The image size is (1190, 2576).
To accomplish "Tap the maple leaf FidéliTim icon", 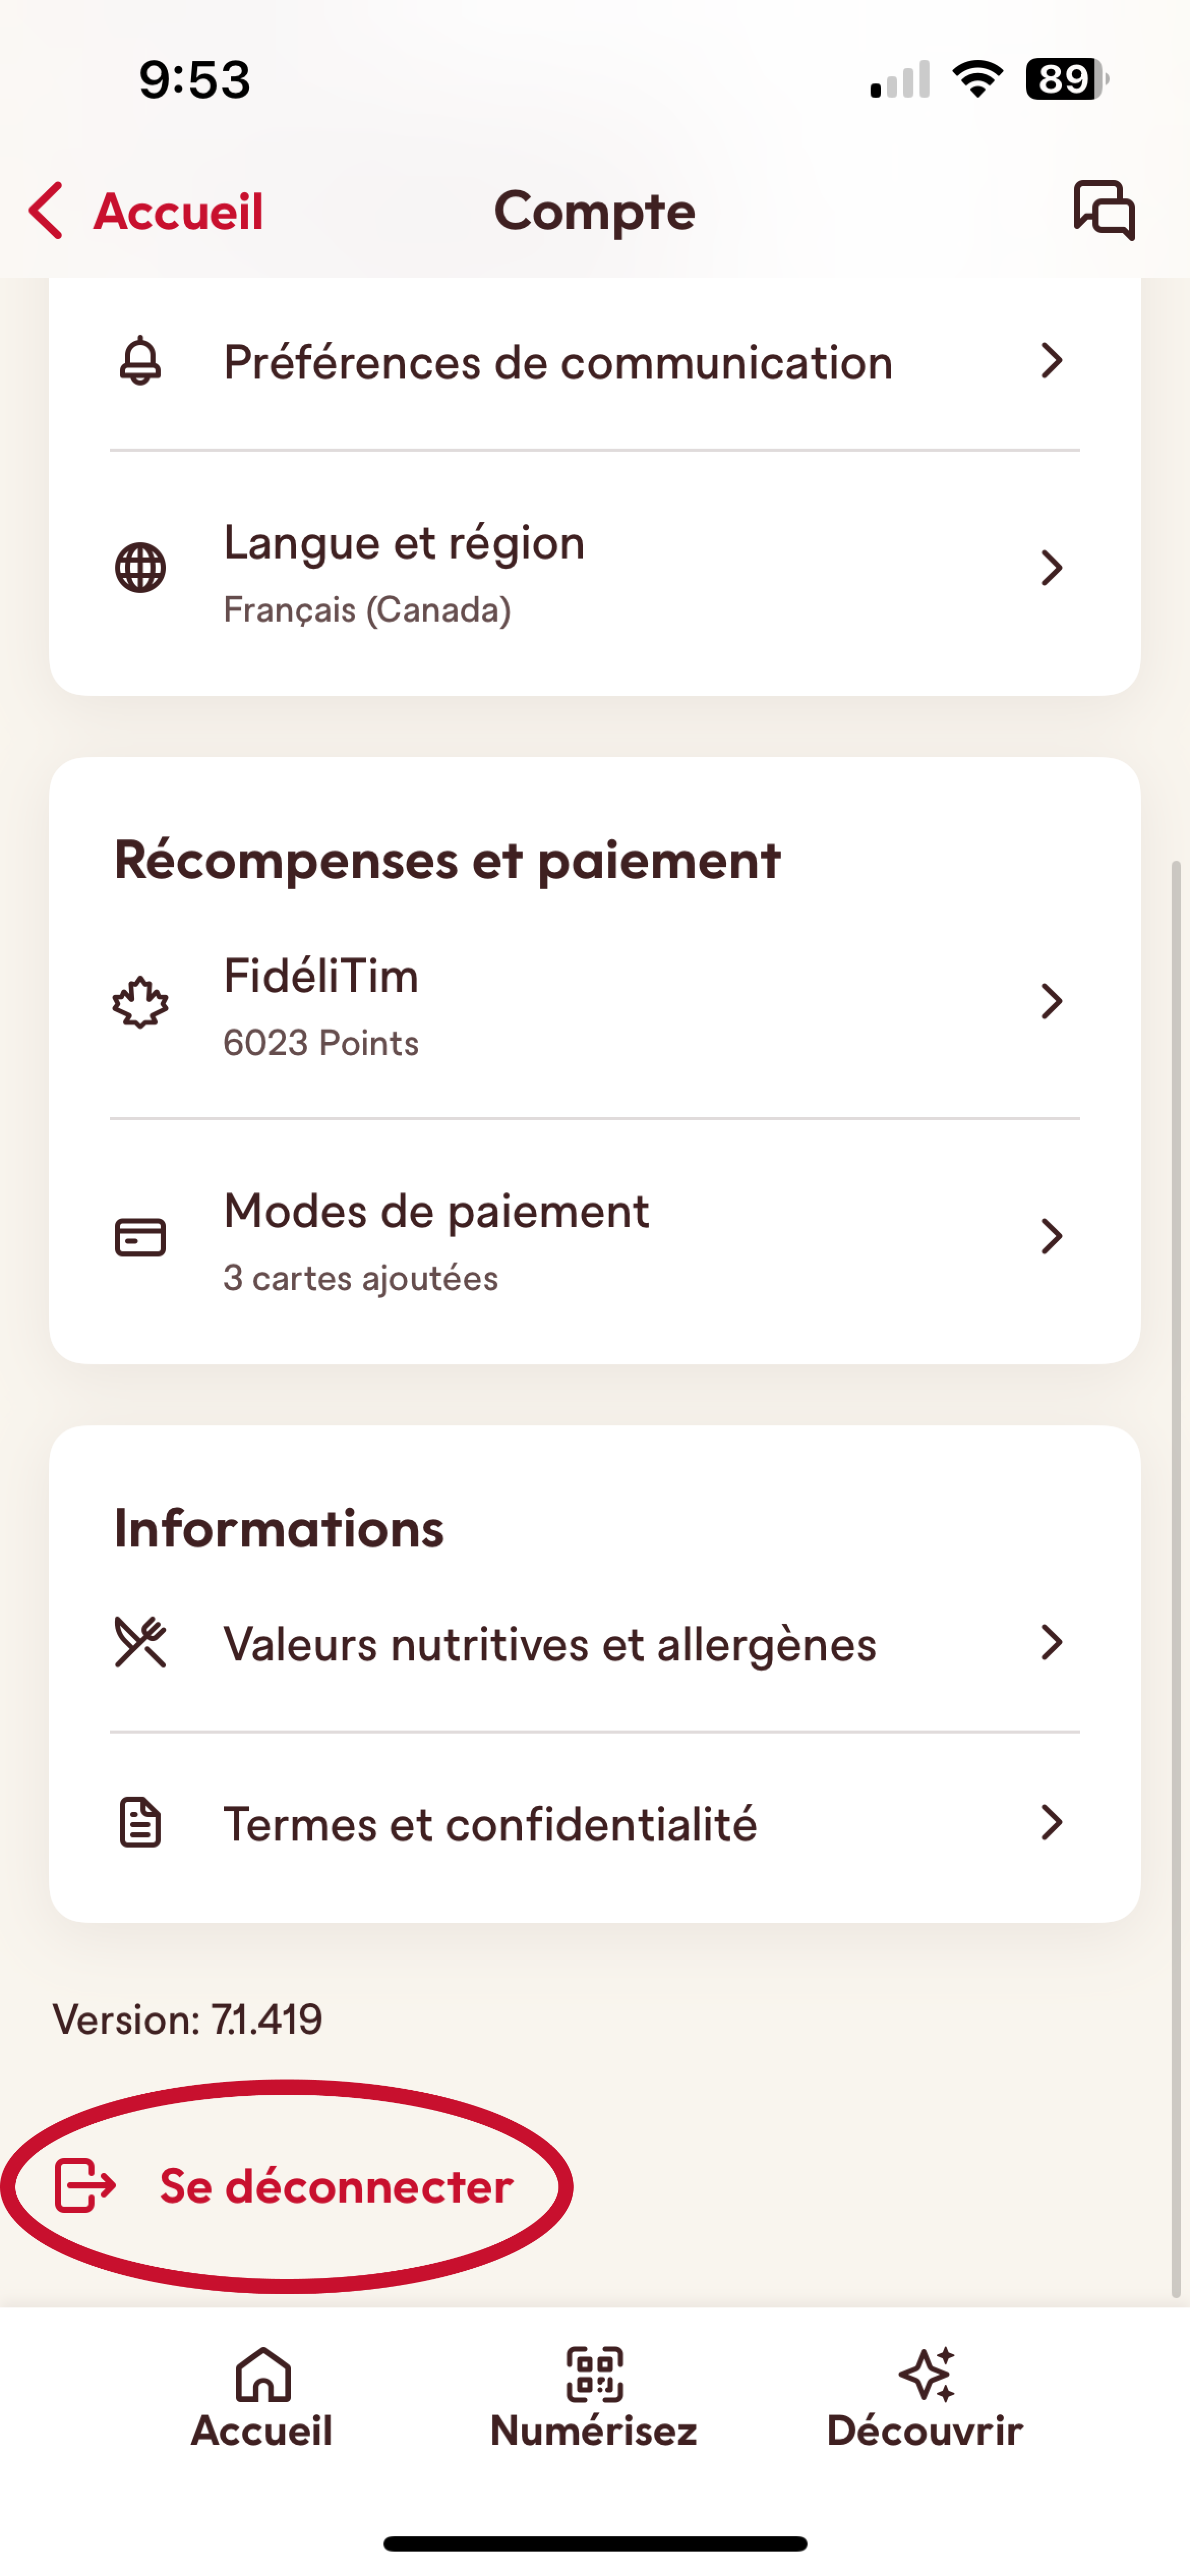I will coord(140,1002).
